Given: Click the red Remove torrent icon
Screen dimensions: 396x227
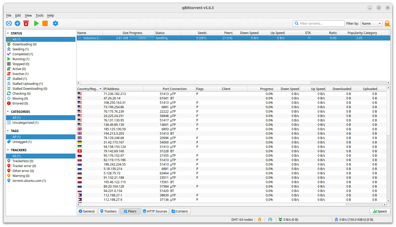Looking at the screenshot, I should coord(26,23).
